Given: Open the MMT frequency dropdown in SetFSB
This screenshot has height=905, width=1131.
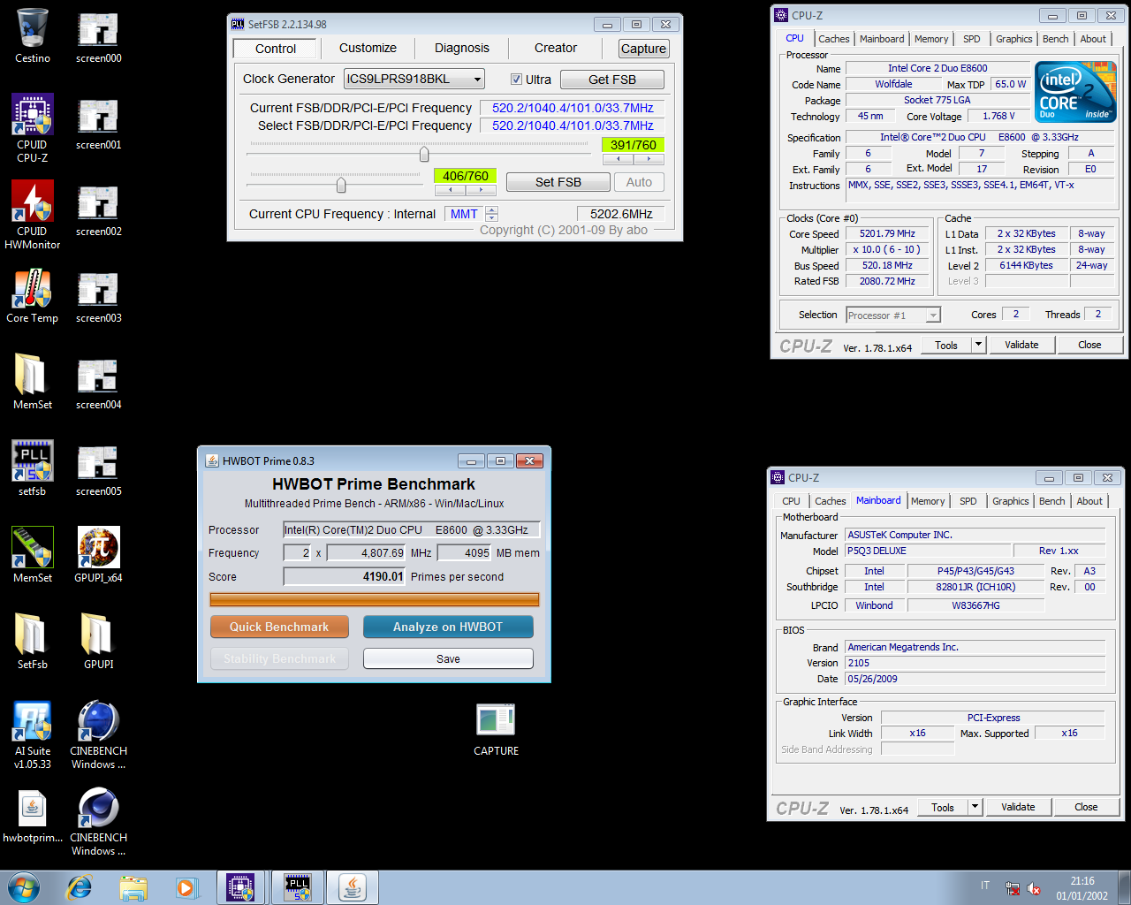Looking at the screenshot, I should tap(472, 214).
